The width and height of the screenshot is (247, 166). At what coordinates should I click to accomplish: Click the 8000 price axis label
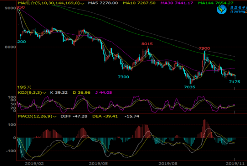click(11, 47)
